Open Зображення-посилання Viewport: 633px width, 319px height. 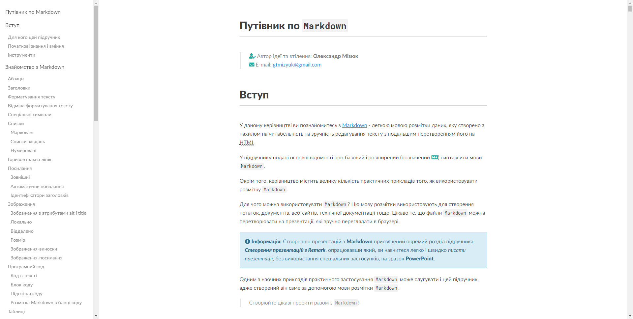[37, 258]
